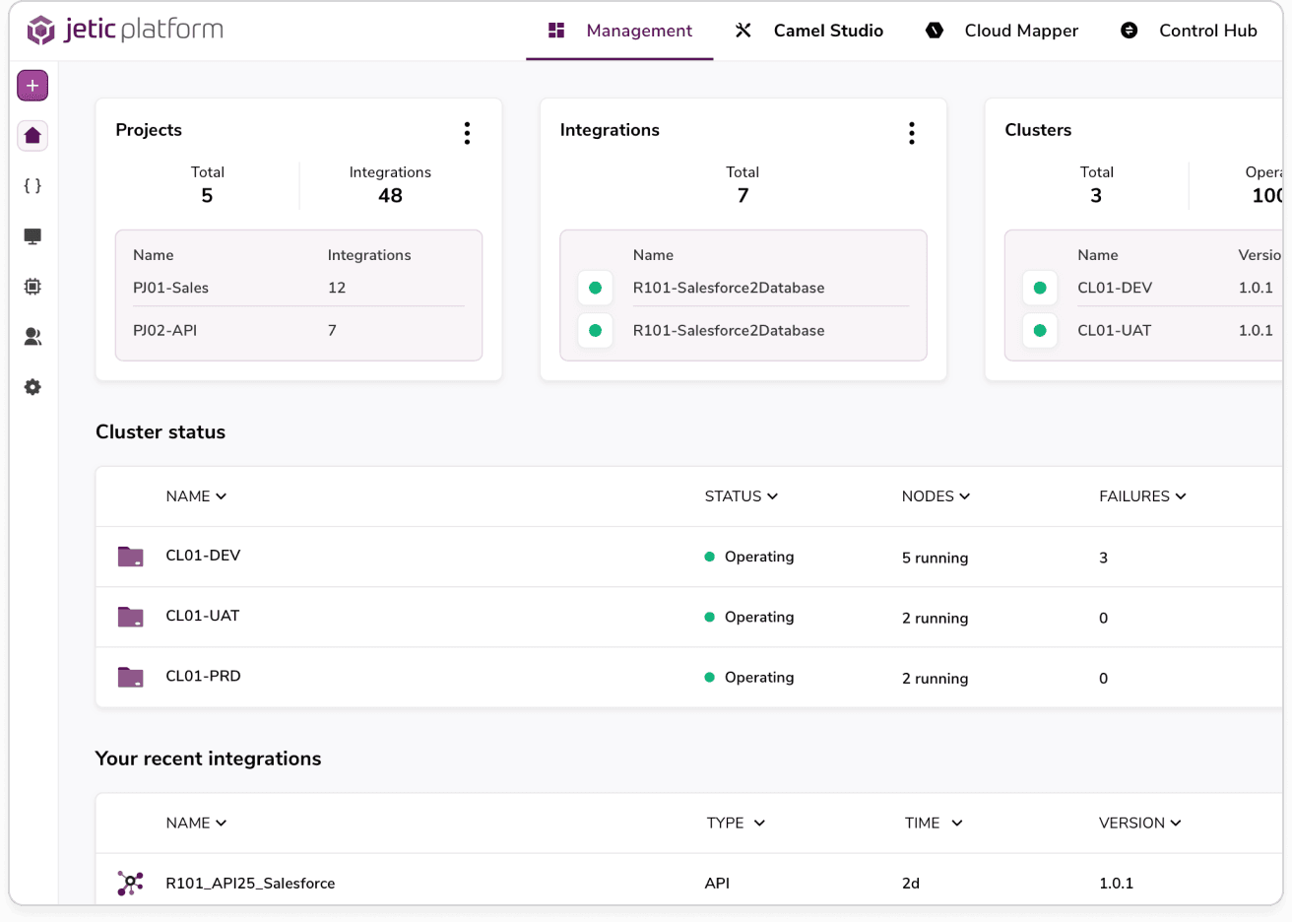Sort recent integrations by TYPE
The width and height of the screenshot is (1292, 922).
[736, 823]
